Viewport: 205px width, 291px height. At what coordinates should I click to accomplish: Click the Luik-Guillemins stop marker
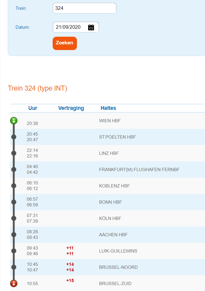pyautogui.click(x=14, y=251)
